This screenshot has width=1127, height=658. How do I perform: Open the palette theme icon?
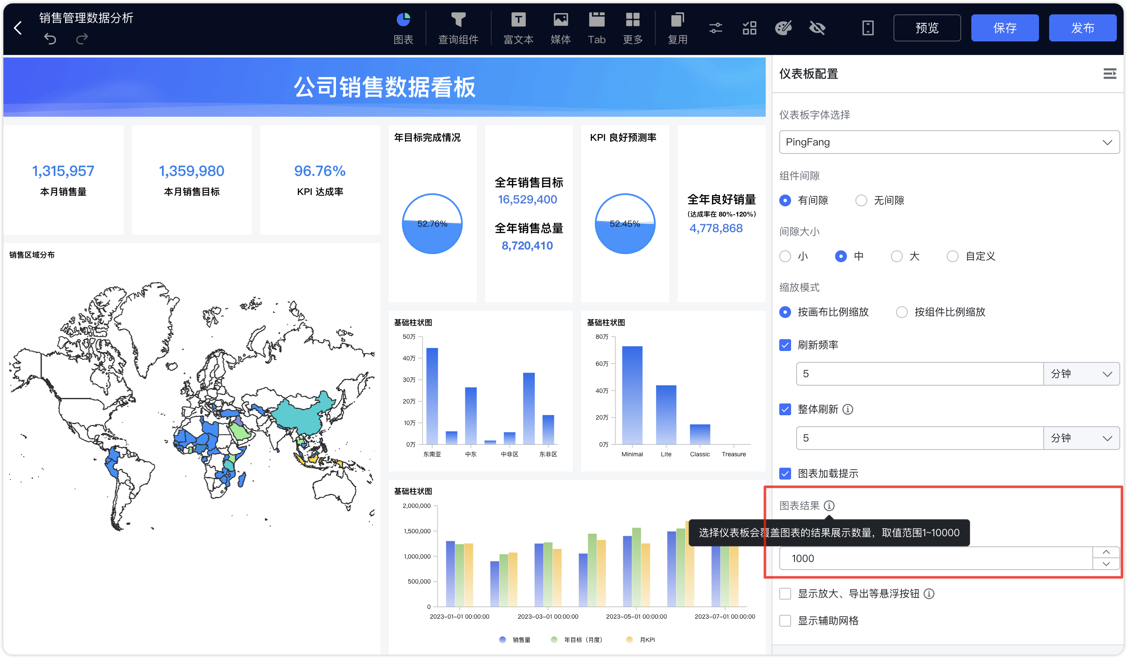783,28
